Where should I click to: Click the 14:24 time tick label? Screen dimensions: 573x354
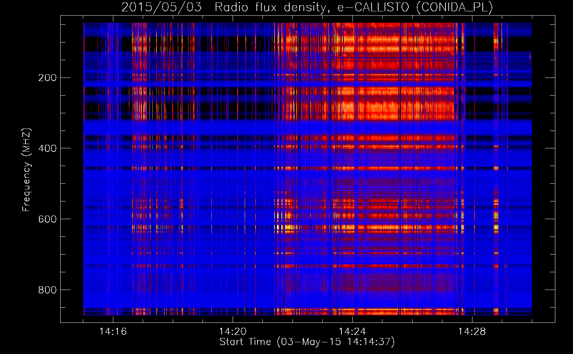[x=352, y=331]
